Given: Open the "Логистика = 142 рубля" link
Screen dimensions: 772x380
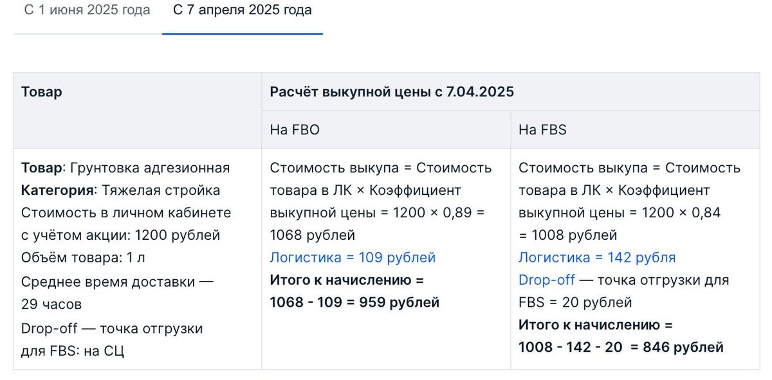Looking at the screenshot, I should pyautogui.click(x=597, y=257).
